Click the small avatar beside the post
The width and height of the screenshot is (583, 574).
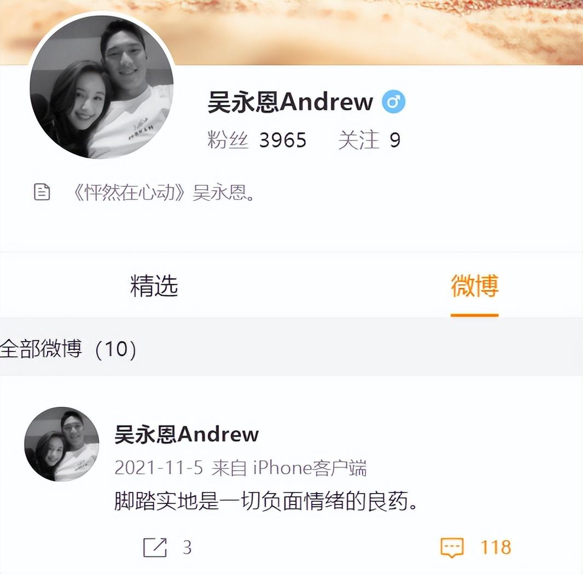(x=62, y=444)
